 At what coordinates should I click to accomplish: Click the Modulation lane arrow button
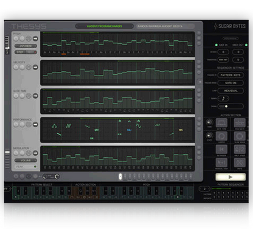pyautogui.click(x=35, y=153)
